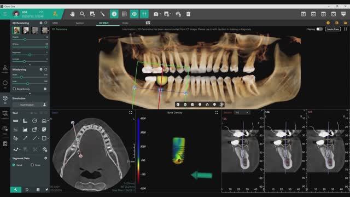The image size is (350, 197).
Task: Select the wrench tools tab at panel bottom
Action: click(x=16, y=190)
